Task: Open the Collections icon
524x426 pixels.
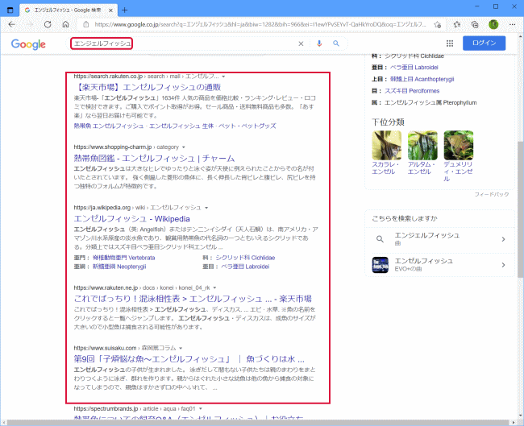Action: [x=475, y=24]
